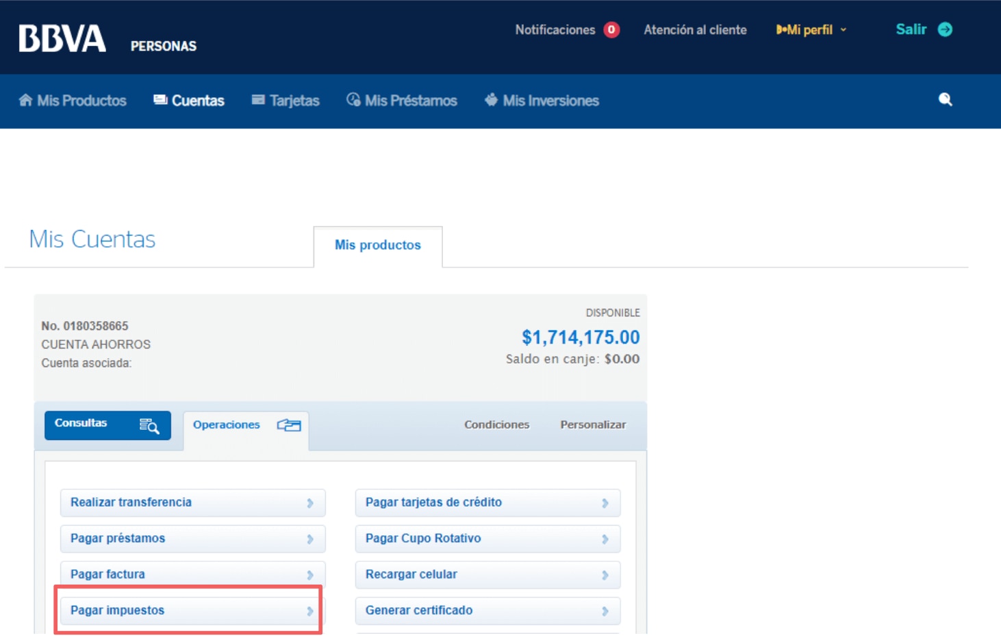Click the card icon beside Tarjetas

[x=258, y=100]
